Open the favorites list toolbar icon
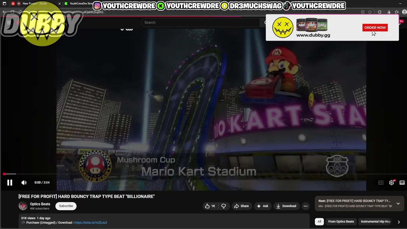The image size is (407, 229). coord(396,12)
